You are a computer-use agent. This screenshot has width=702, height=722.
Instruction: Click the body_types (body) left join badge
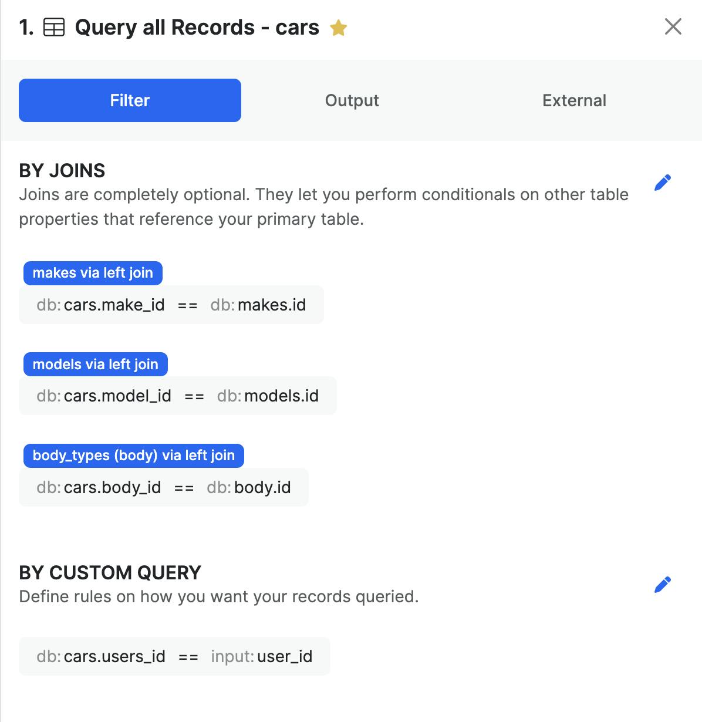click(x=133, y=456)
